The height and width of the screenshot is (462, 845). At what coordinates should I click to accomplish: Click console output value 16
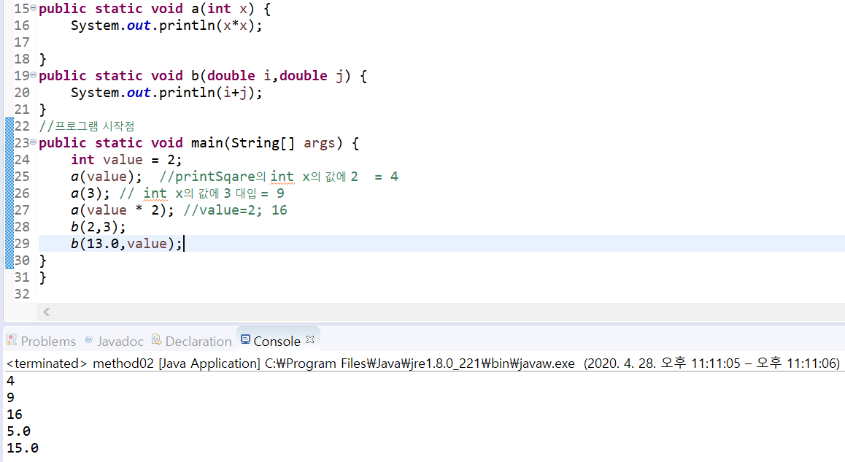click(x=15, y=415)
